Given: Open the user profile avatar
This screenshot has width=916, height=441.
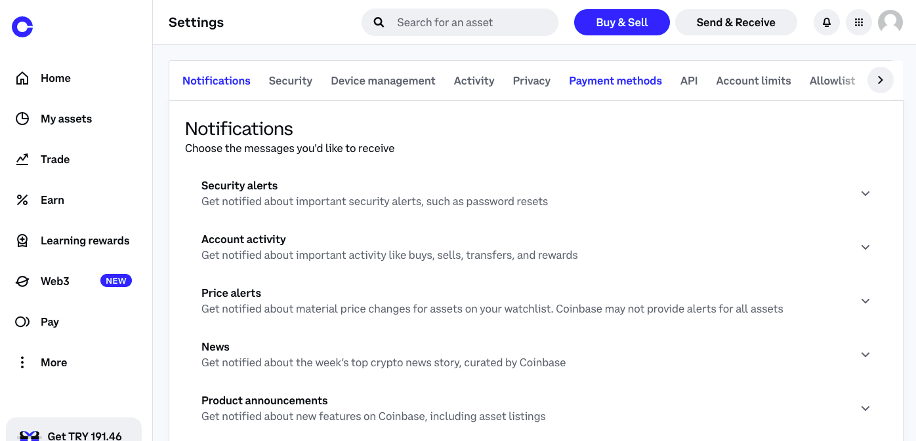Looking at the screenshot, I should (890, 22).
